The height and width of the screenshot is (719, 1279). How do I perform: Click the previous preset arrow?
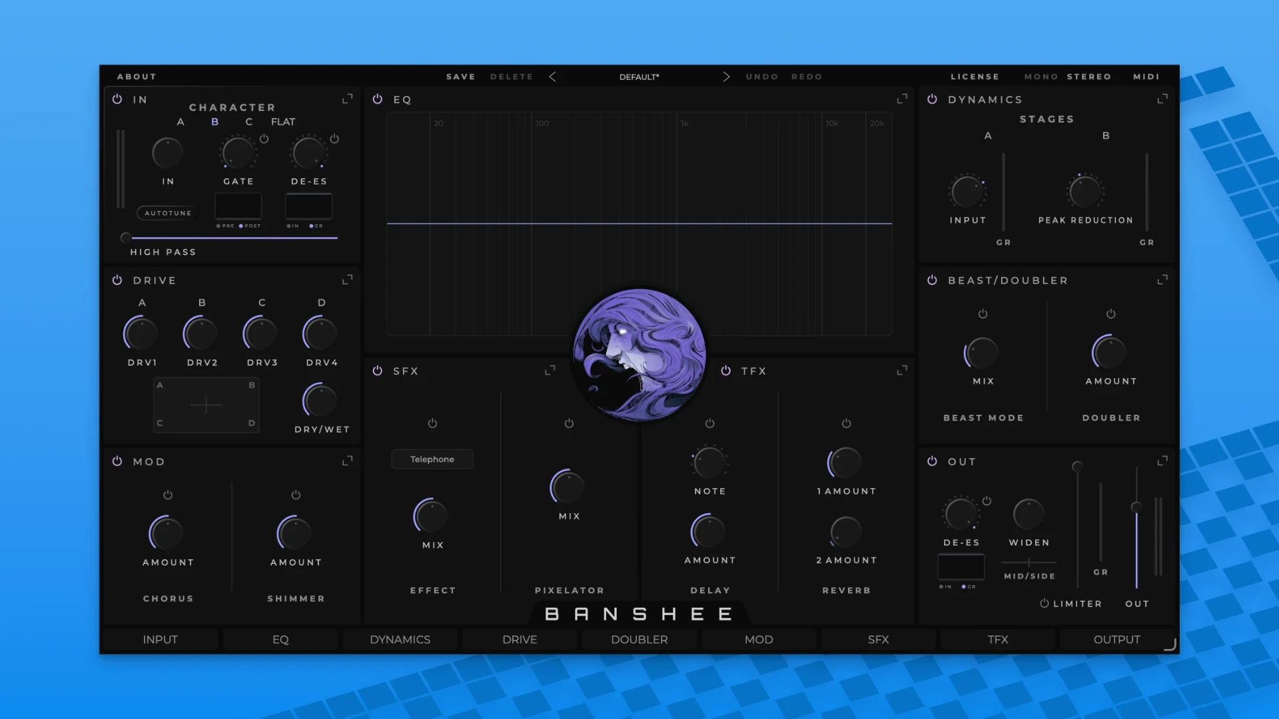point(553,76)
